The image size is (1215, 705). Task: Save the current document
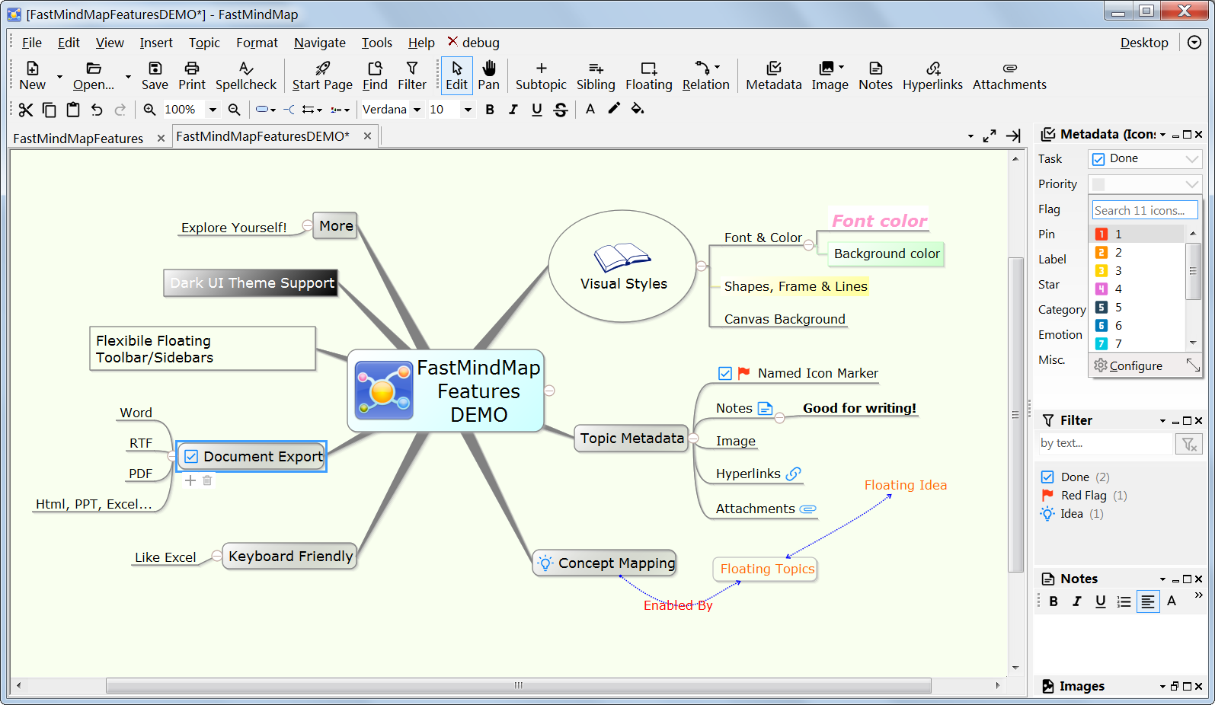(x=155, y=75)
